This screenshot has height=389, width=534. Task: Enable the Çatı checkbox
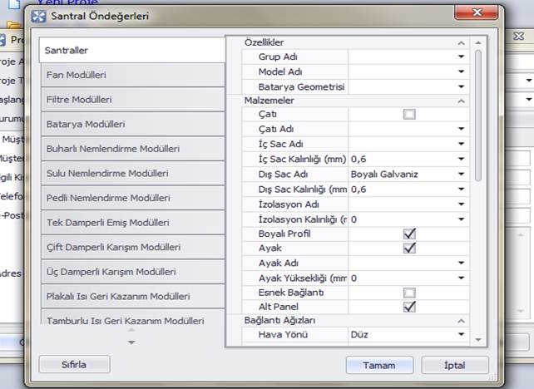tap(409, 114)
